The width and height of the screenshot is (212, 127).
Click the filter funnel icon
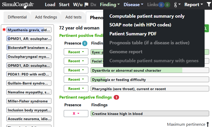coord(209,5)
